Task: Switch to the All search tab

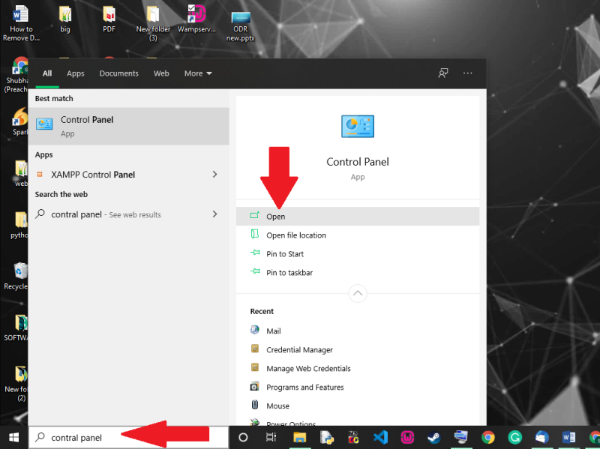Action: click(x=47, y=73)
